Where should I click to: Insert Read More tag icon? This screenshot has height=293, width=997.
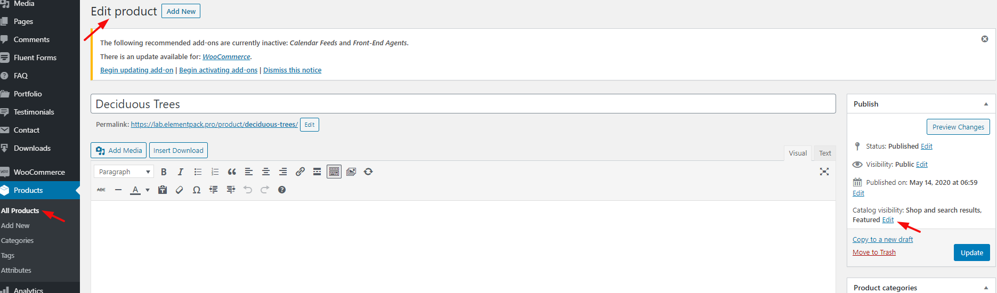(317, 172)
